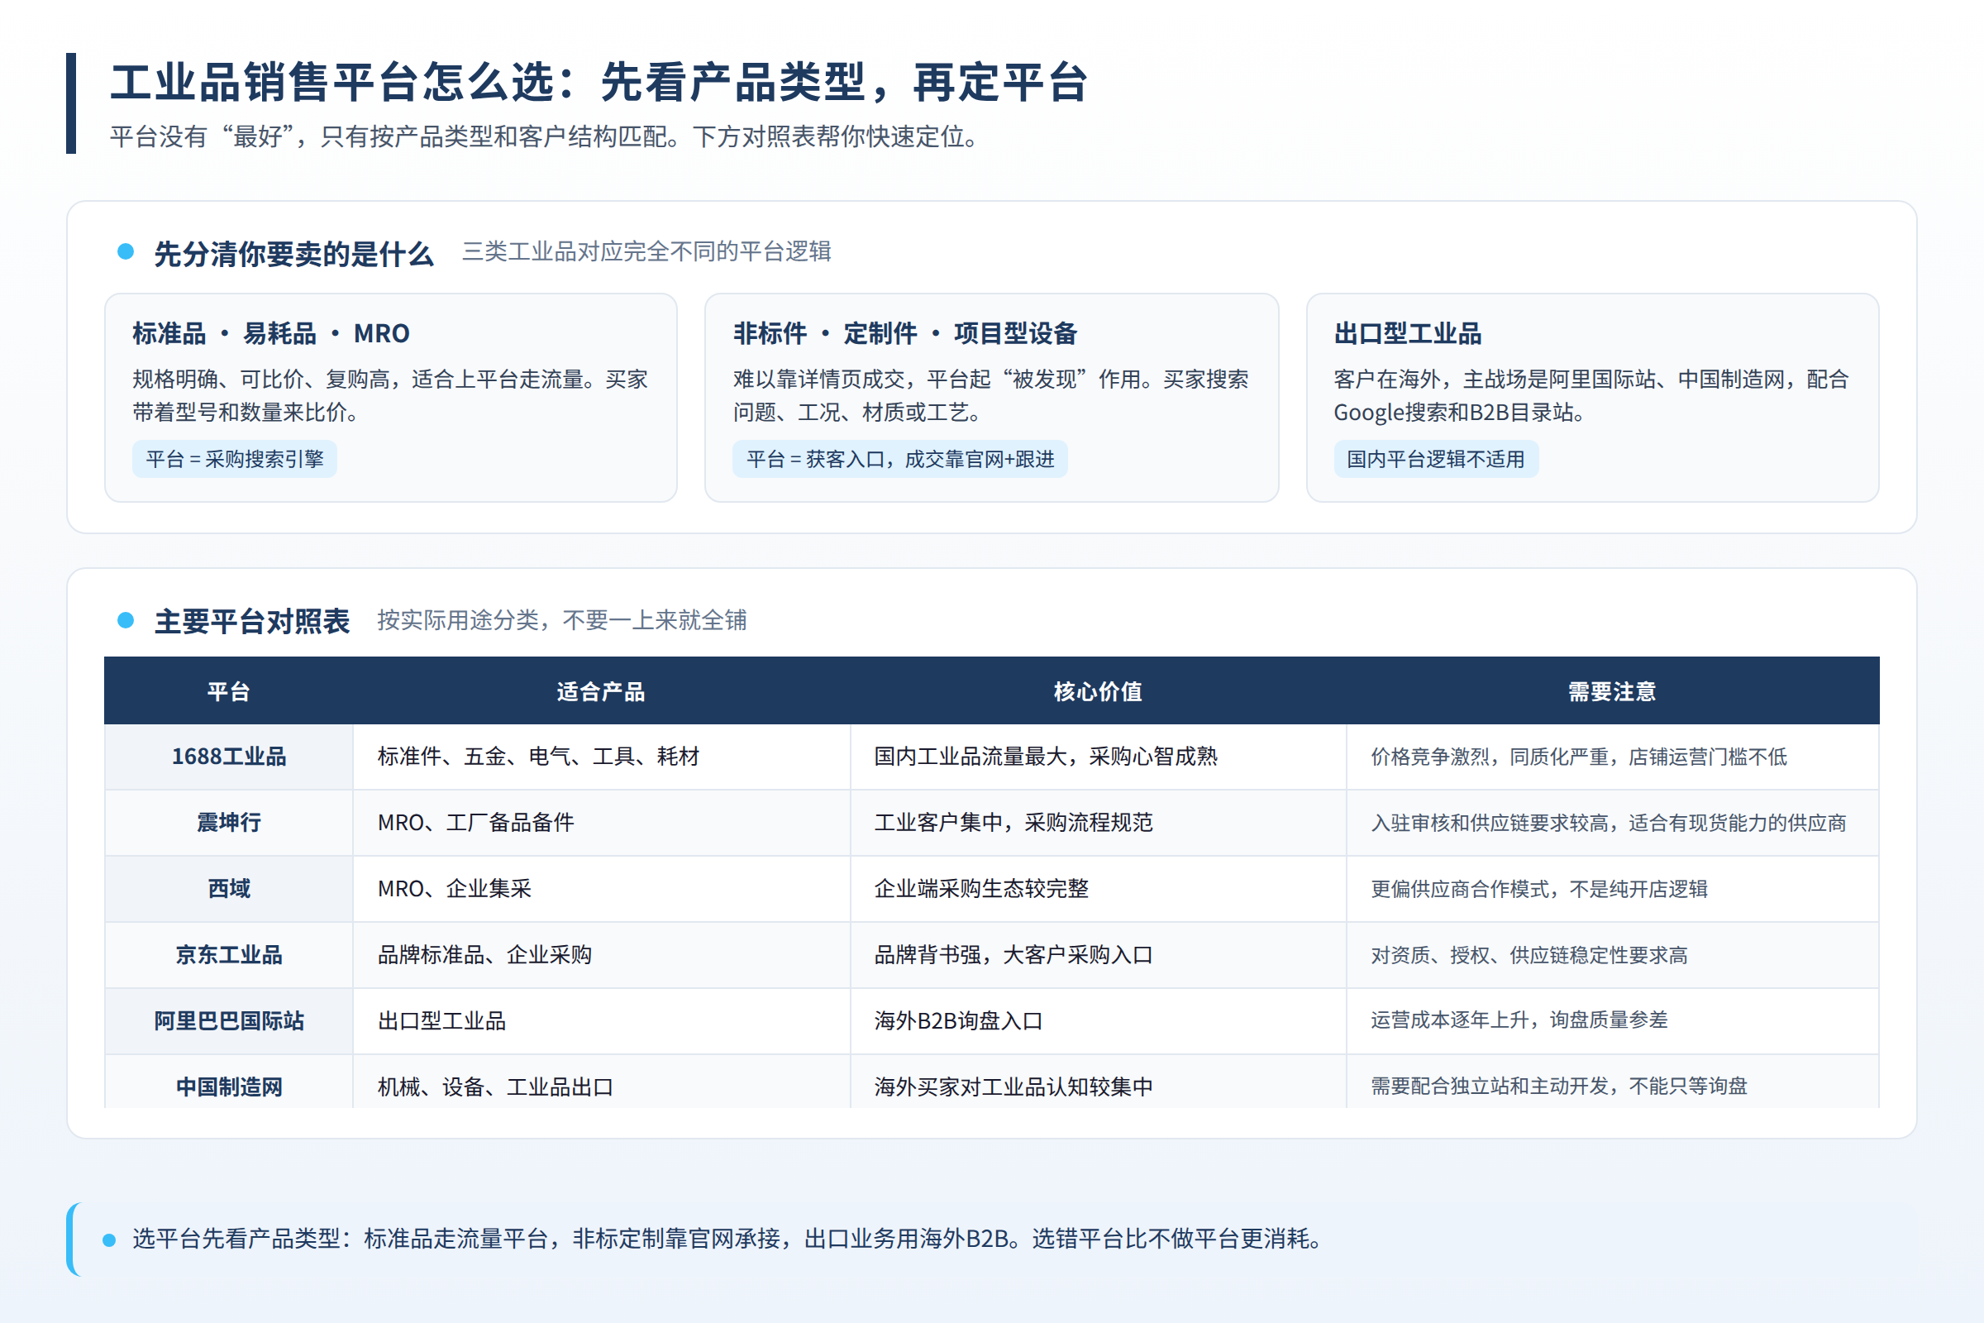Click the note 按实际用途分类，不要一上来就全铺

click(x=562, y=620)
